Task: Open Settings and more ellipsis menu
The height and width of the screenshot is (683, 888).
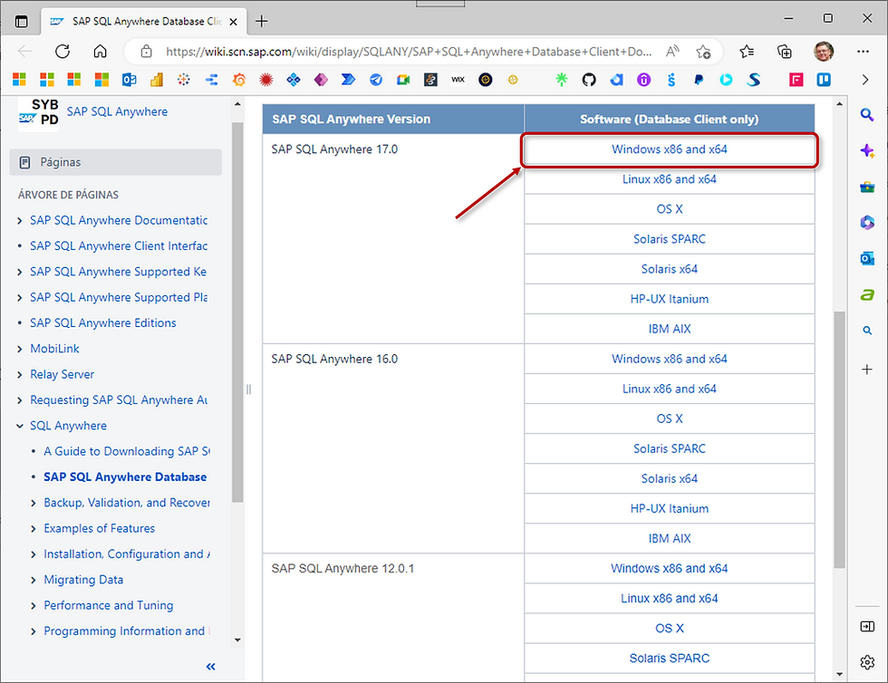Action: coord(863,52)
